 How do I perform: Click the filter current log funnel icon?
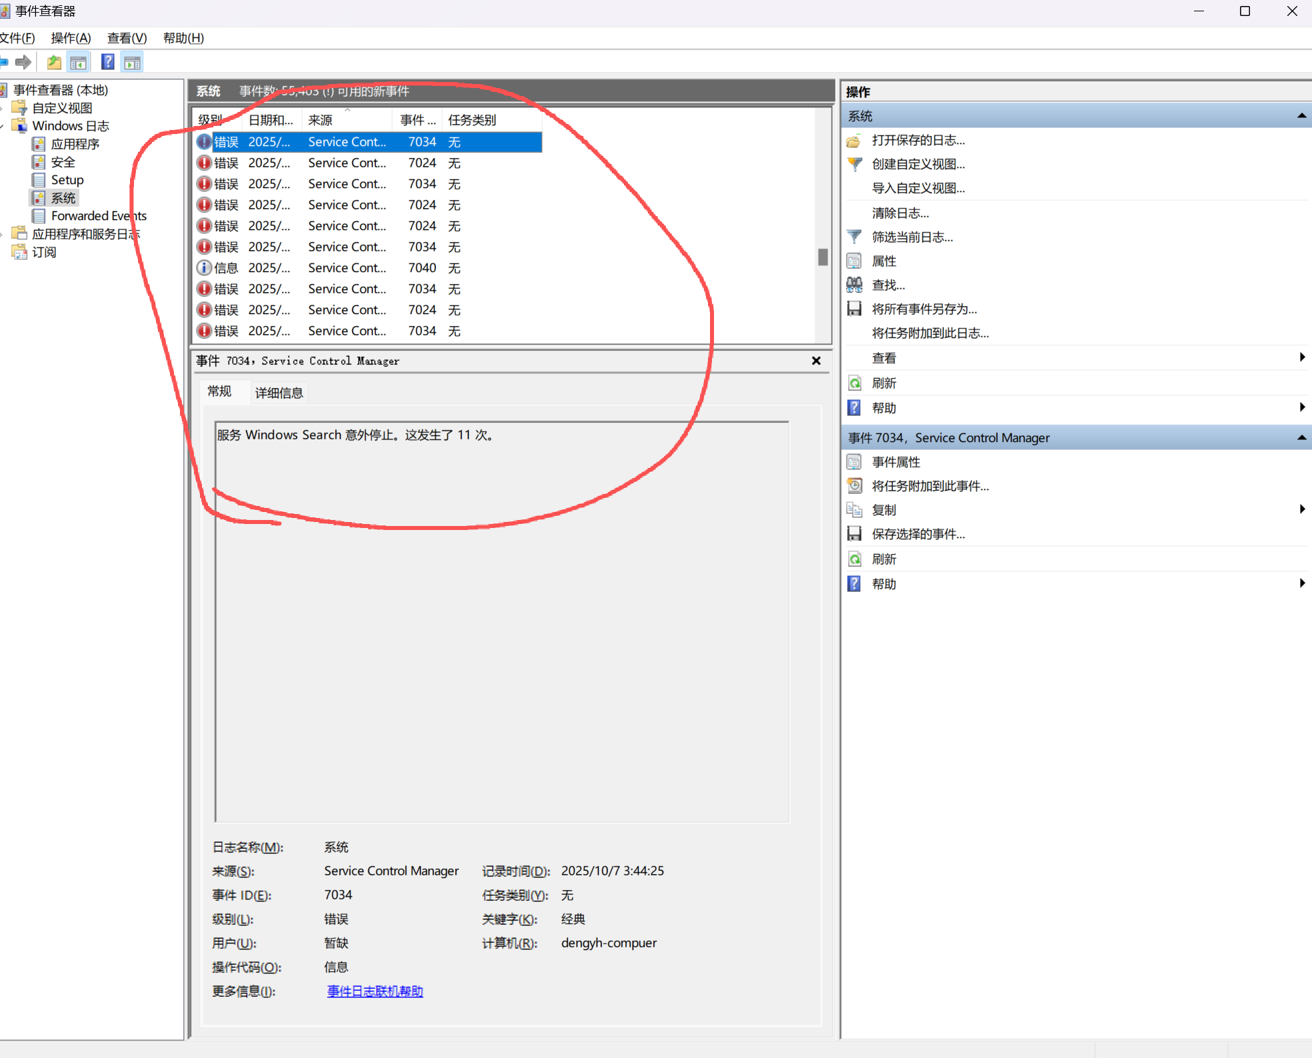[854, 237]
